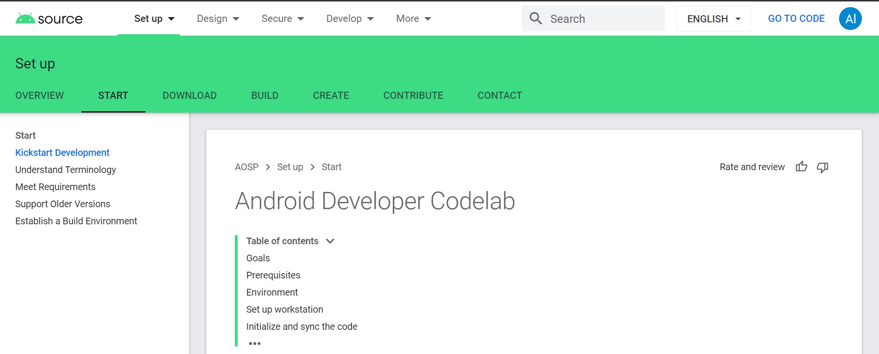Click the Set up banner title
This screenshot has width=879, height=354.
click(x=35, y=64)
